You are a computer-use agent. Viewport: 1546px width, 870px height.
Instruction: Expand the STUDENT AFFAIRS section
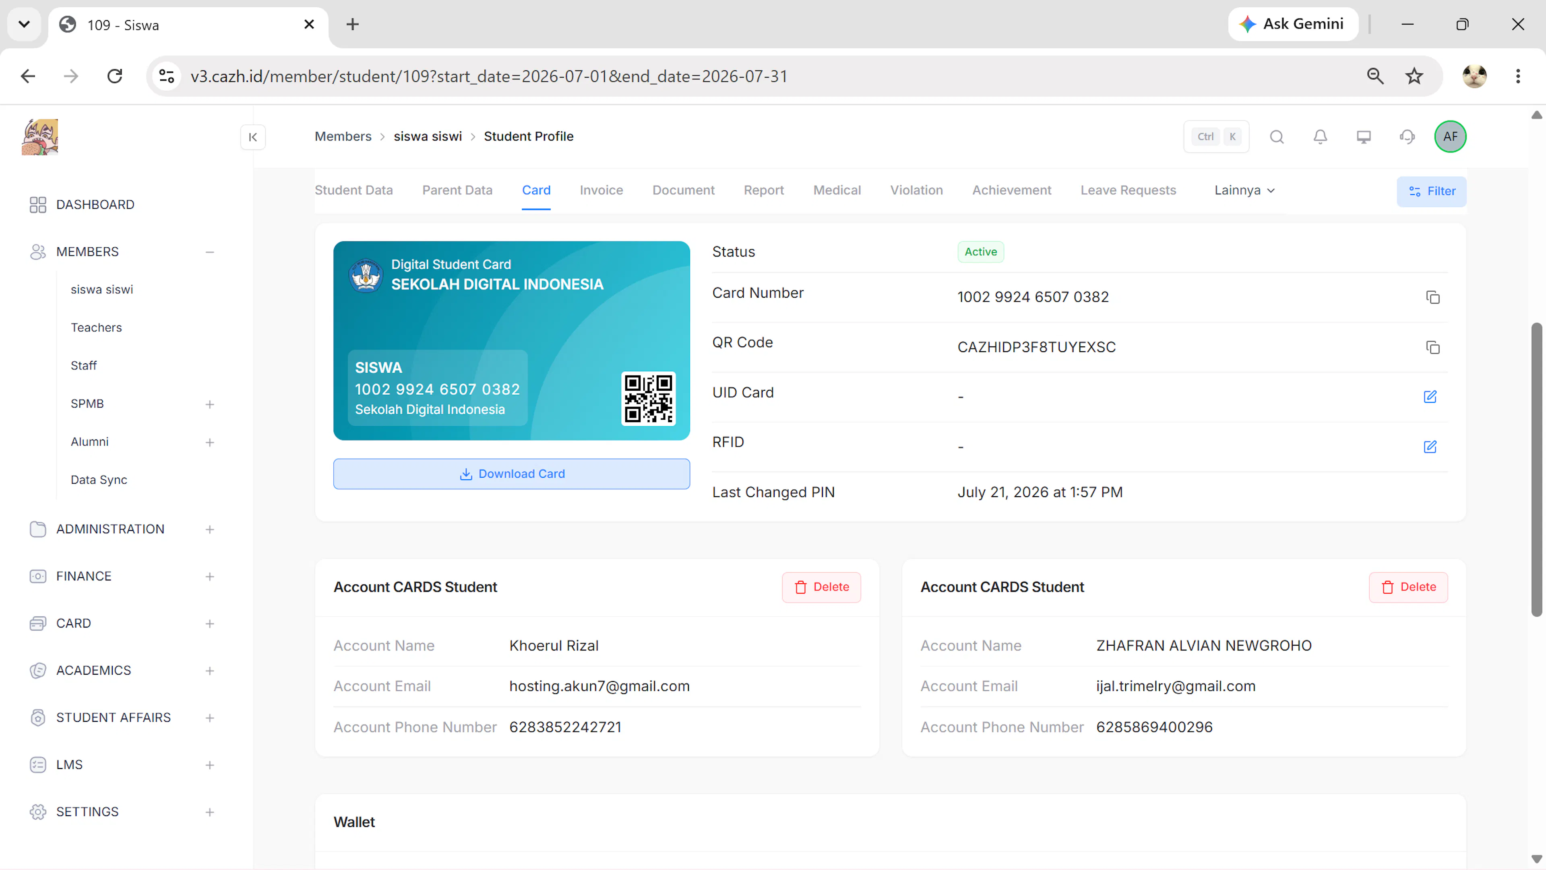(x=209, y=718)
